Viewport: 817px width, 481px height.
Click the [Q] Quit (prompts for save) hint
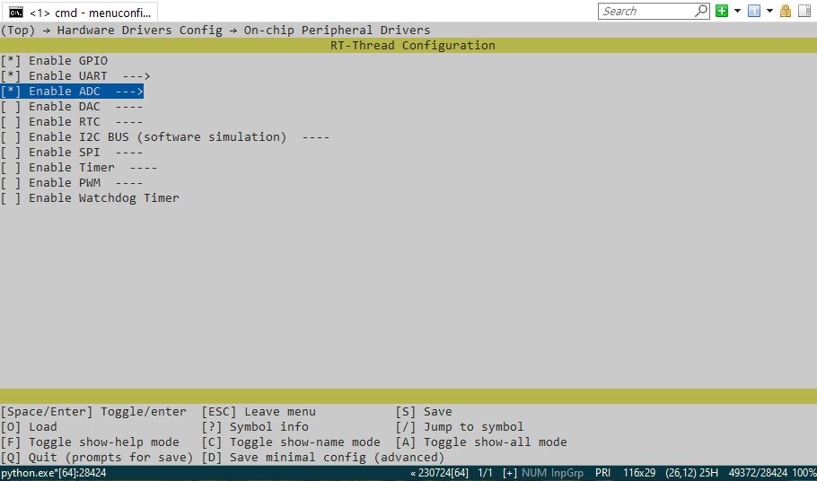97,458
